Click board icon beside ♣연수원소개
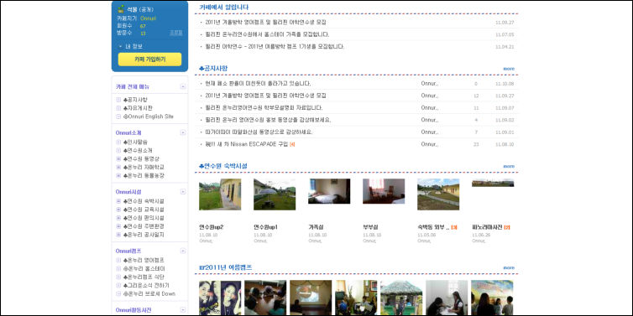Image resolution: width=633 pixels, height=316 pixels. coord(118,150)
